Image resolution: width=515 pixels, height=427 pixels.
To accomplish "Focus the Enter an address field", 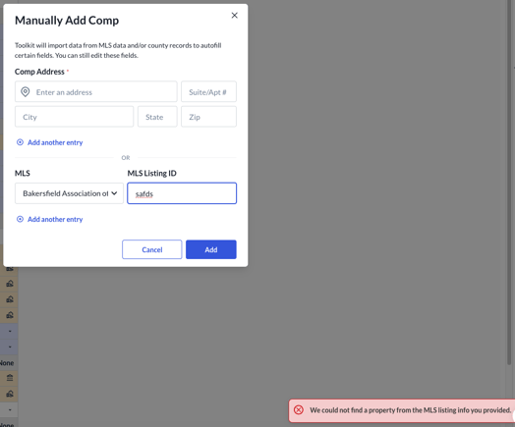I will pos(96,92).
